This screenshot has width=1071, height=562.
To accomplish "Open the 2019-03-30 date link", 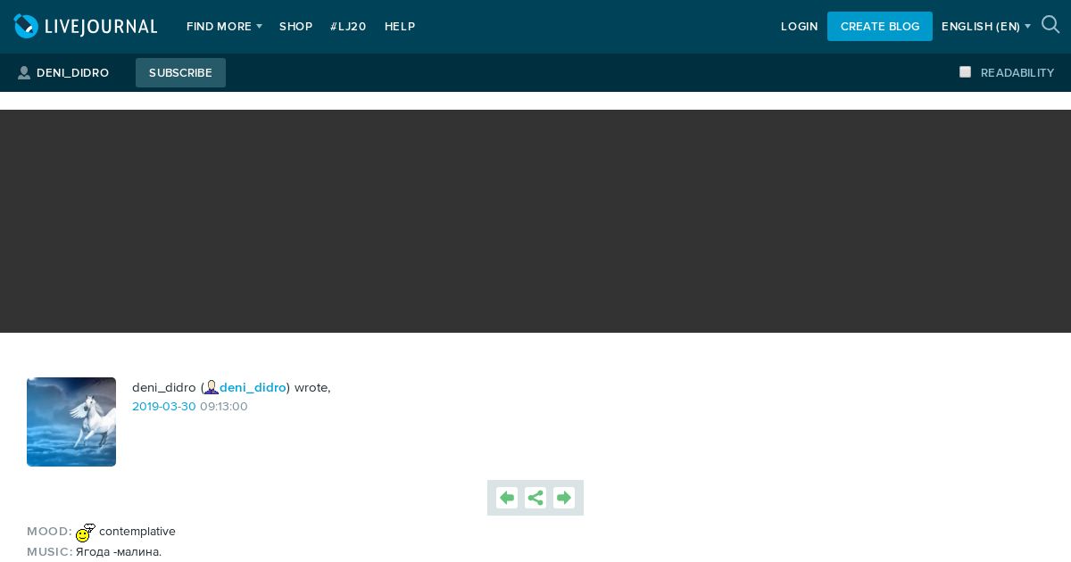I will pos(164,407).
